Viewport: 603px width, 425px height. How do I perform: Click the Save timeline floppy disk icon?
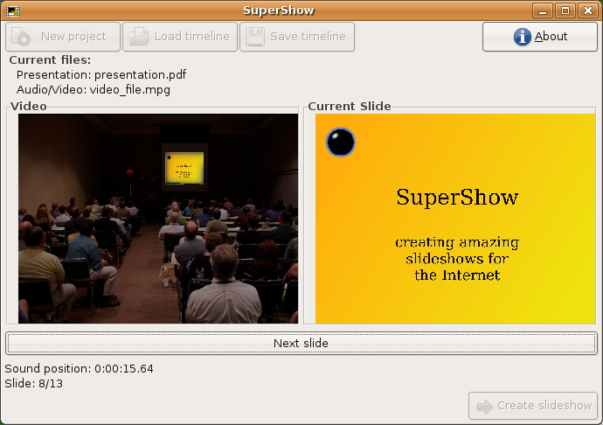coord(255,37)
